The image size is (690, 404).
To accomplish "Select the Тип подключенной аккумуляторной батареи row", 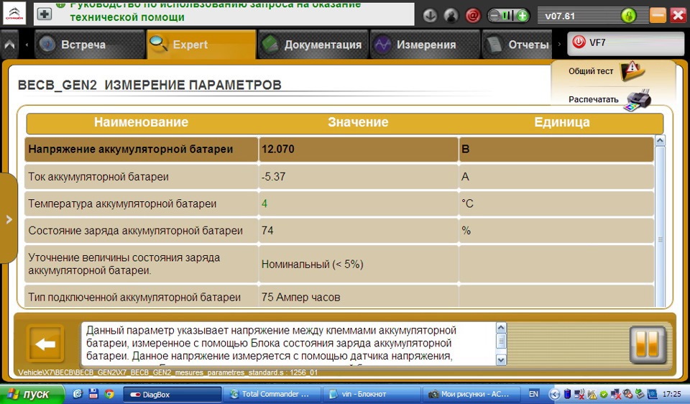I will (x=339, y=296).
